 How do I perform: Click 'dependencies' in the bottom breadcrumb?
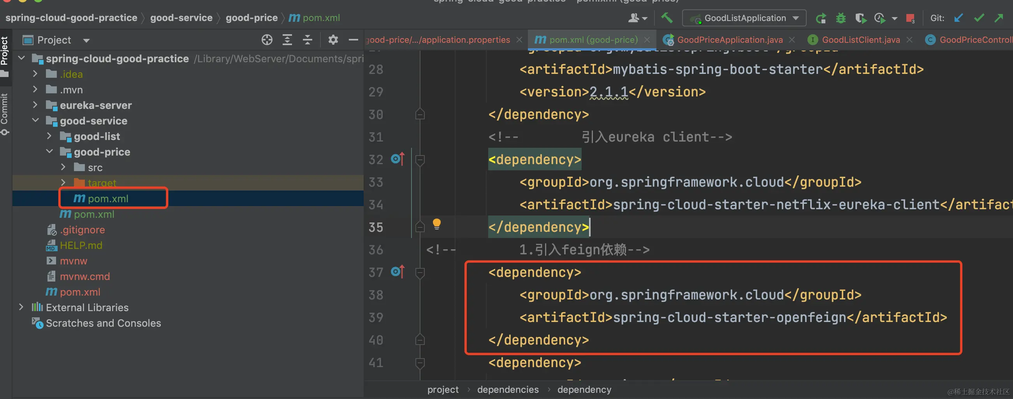508,389
